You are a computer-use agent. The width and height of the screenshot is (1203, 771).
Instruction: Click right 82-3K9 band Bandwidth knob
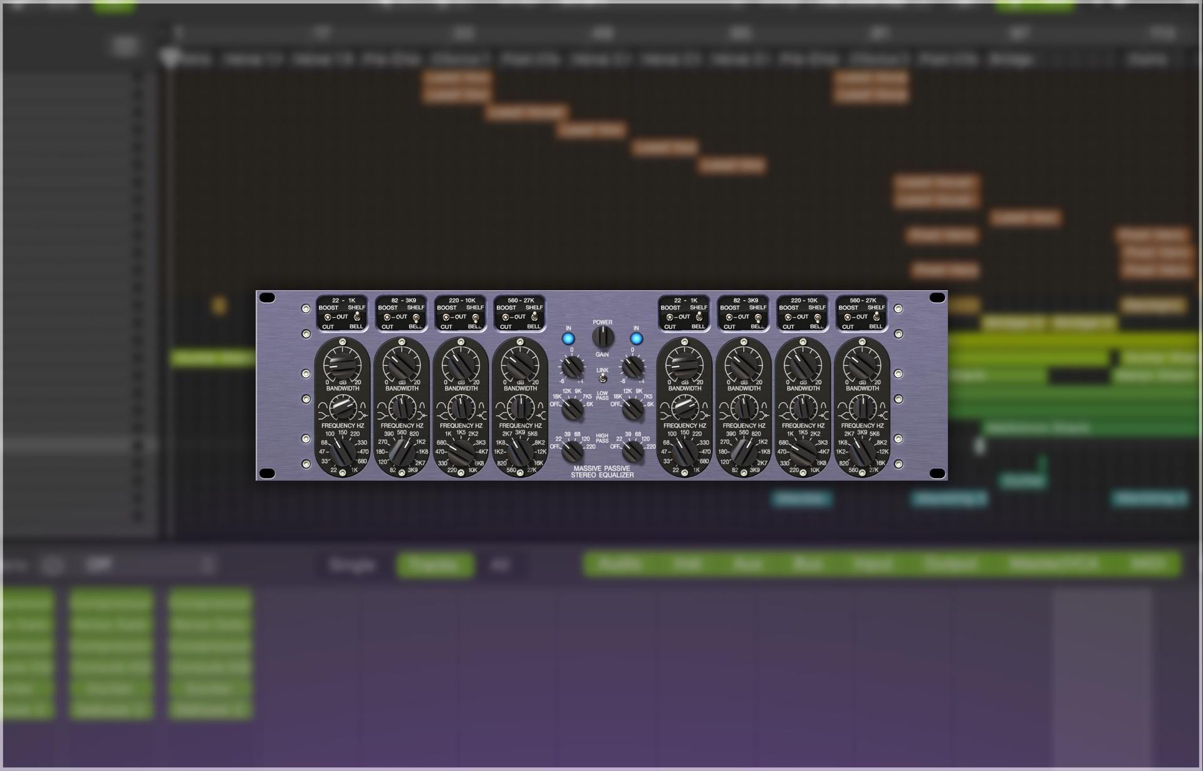tap(744, 408)
